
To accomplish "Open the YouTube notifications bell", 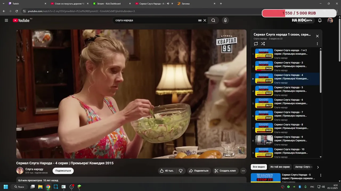I will [320, 20].
